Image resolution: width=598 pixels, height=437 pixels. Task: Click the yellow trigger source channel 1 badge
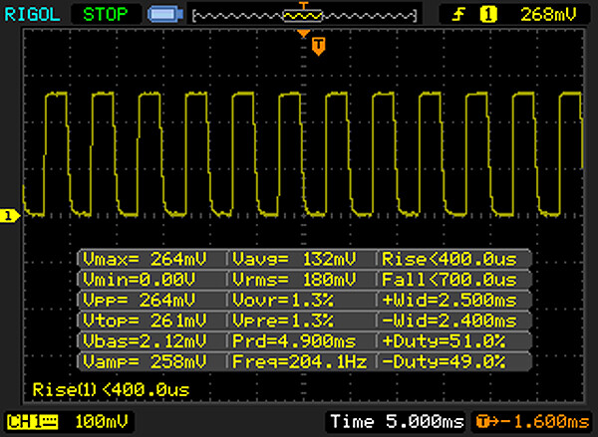click(488, 14)
